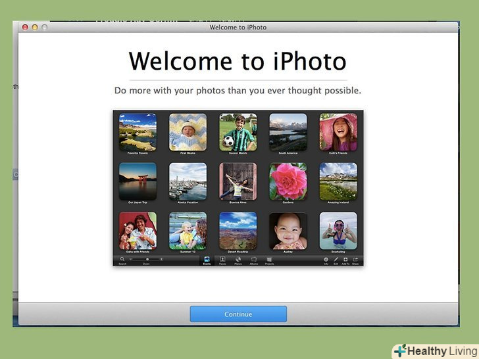Adjust the Zoom slider
The image size is (479, 359).
click(147, 259)
